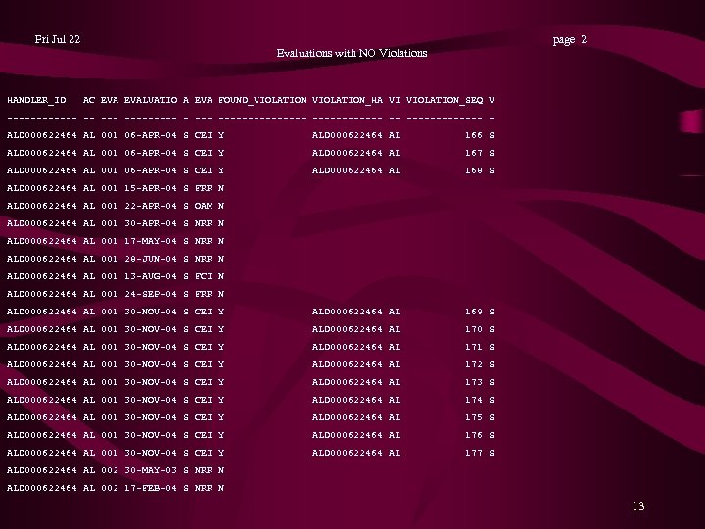Click violation sequence value "176"
Image resolution: width=705 pixels, height=529 pixels.
point(474,435)
